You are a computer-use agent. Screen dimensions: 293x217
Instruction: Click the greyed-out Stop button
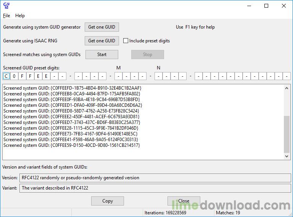click(x=148, y=55)
